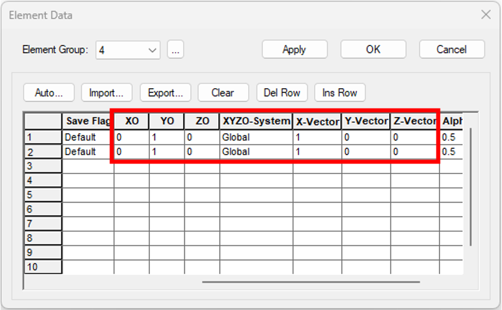The image size is (502, 310).
Task: Click the 'Global' cell in row 1
Action: pos(256,137)
